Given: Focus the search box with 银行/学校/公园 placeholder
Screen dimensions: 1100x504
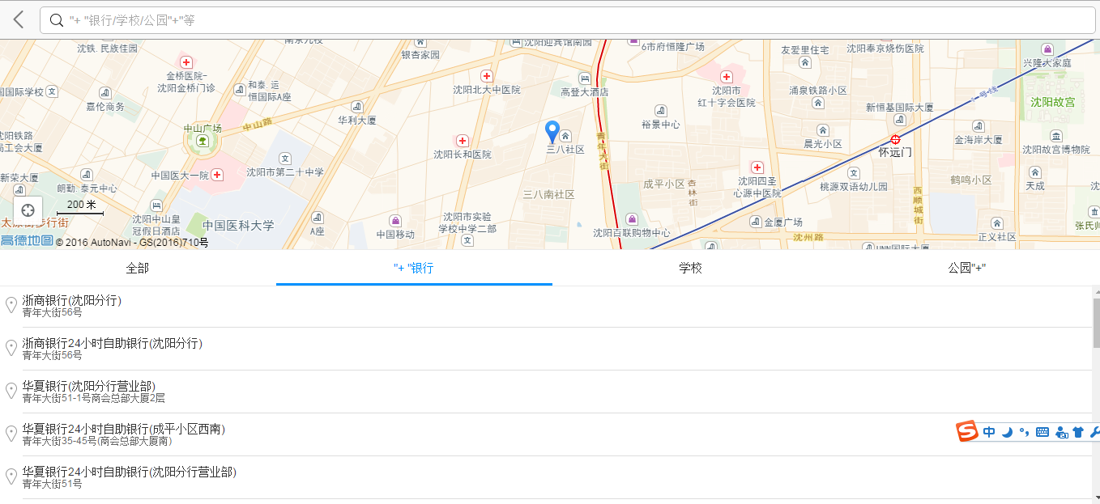Looking at the screenshot, I should click(x=567, y=20).
